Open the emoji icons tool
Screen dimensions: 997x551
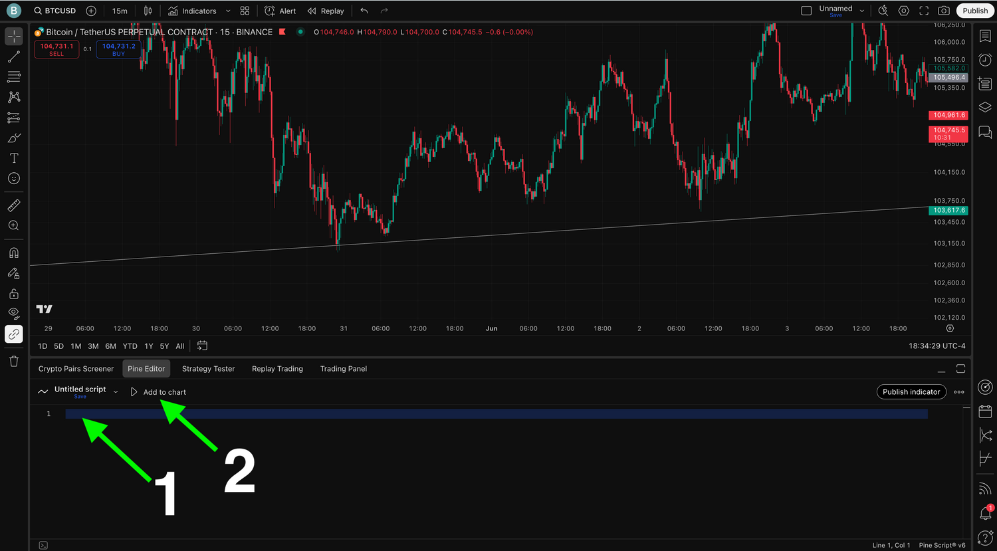pyautogui.click(x=14, y=179)
